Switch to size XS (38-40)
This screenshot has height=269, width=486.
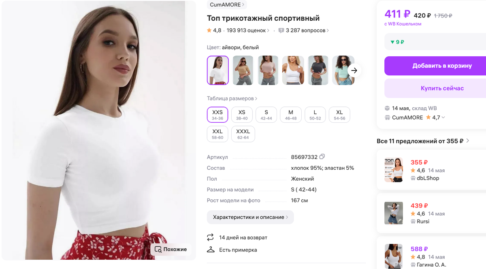coord(242,115)
